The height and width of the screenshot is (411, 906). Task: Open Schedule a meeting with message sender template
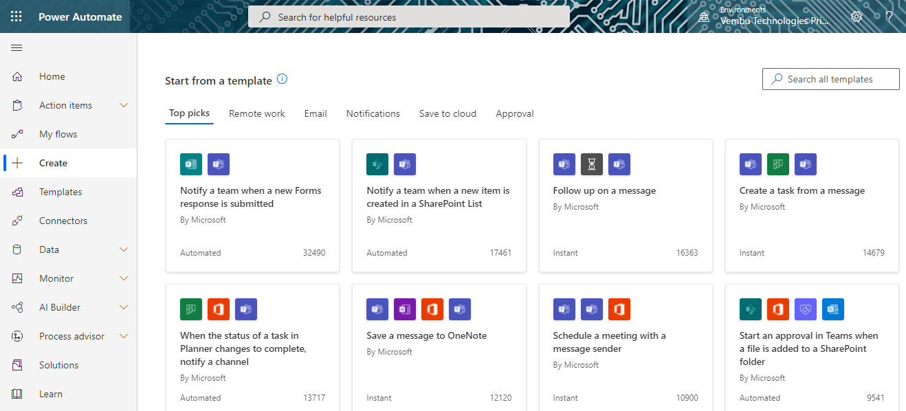pyautogui.click(x=626, y=348)
